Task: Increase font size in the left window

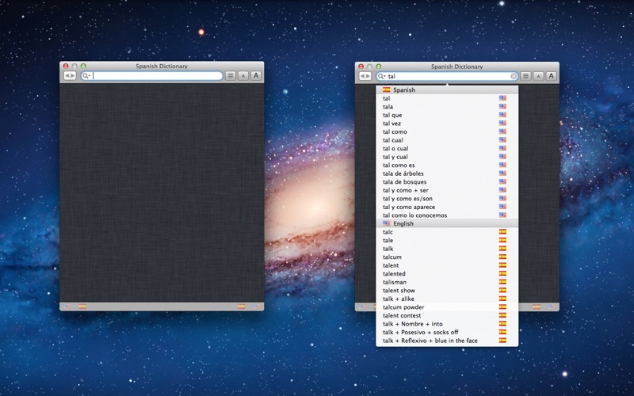Action: click(x=256, y=76)
